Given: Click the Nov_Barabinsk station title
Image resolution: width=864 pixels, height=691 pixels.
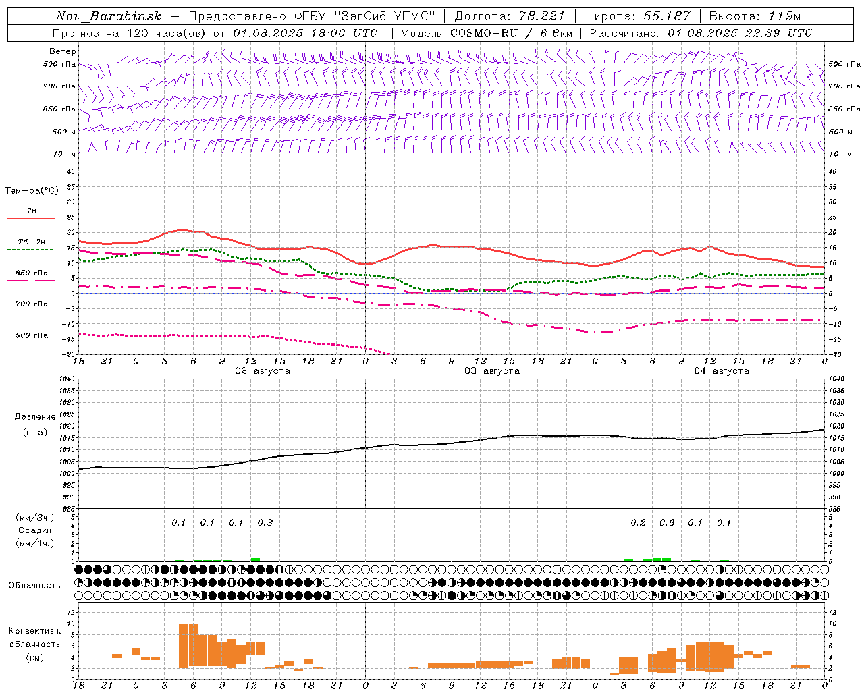Looking at the screenshot, I should (x=108, y=16).
